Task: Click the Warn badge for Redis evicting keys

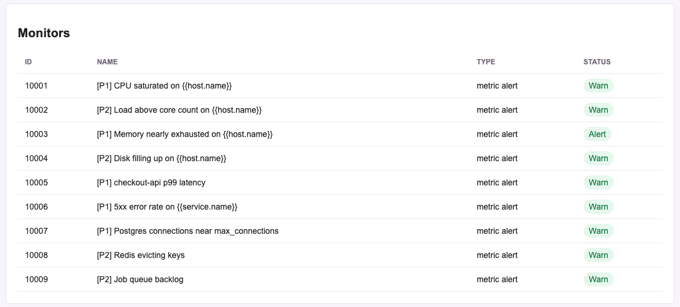Action: point(598,256)
